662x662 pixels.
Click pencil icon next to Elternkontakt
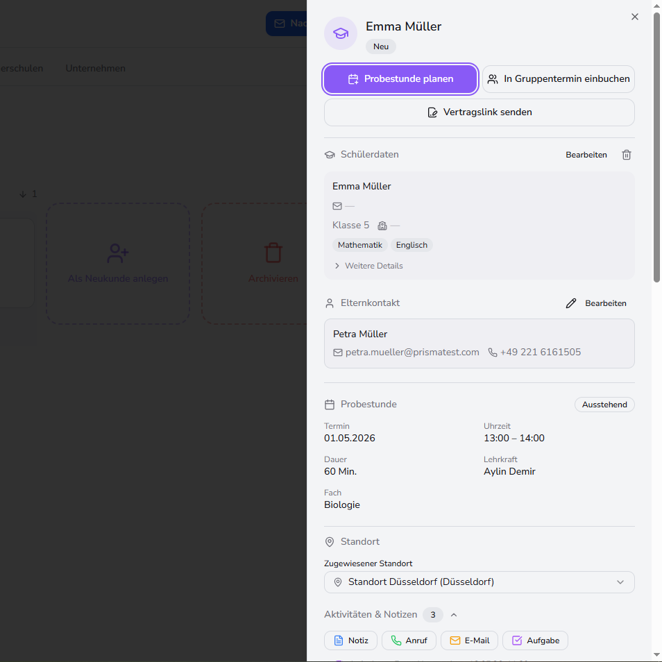[x=571, y=303]
